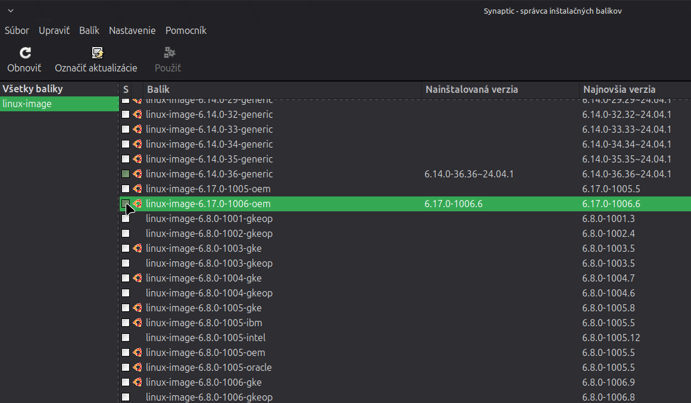Click the Použiť apply icon

point(168,53)
